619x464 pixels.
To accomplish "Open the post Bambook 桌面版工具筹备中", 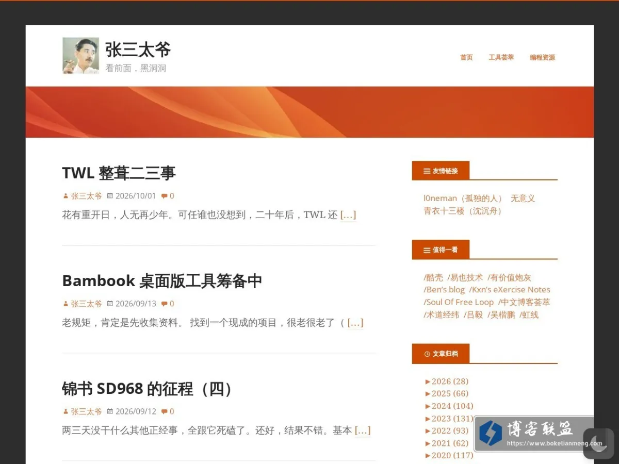I will click(162, 281).
